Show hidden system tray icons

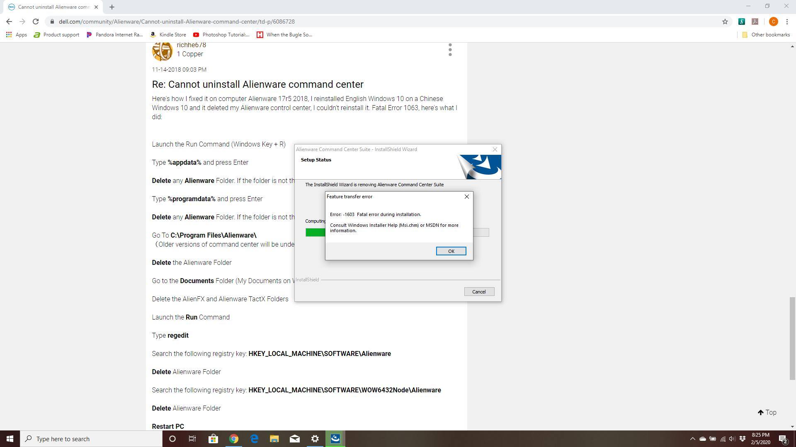coord(692,439)
